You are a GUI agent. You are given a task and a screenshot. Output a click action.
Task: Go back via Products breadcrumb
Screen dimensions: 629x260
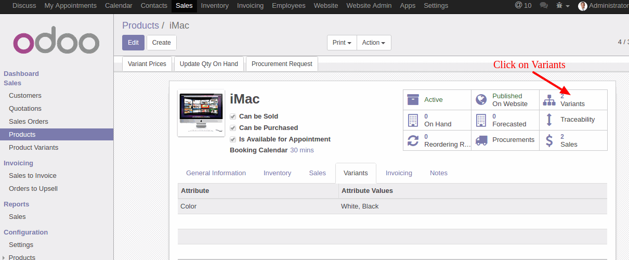140,25
